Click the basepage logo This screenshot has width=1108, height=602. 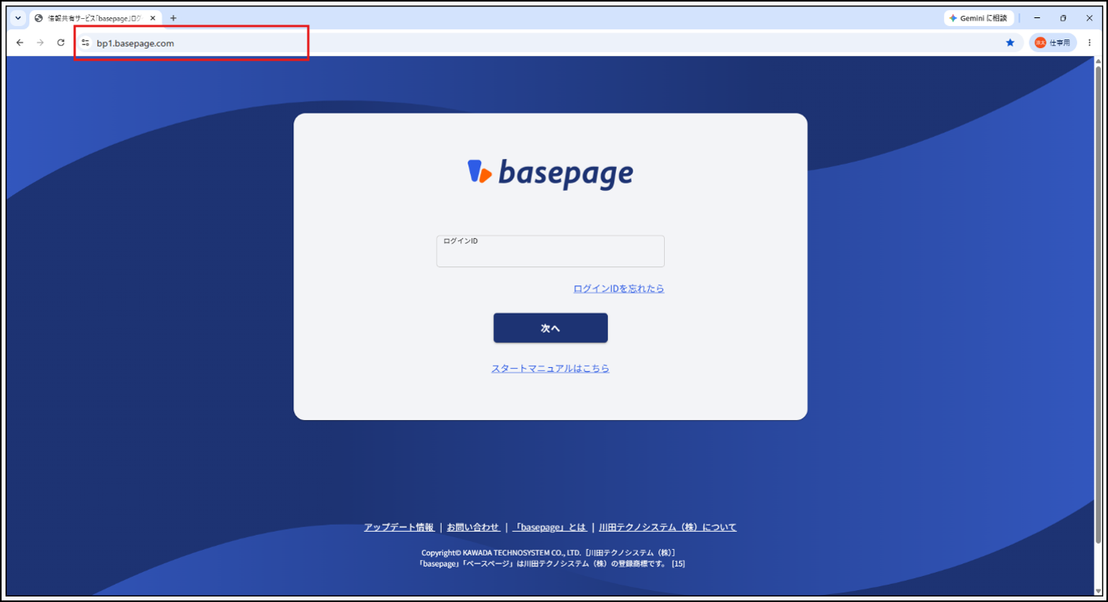click(x=550, y=173)
